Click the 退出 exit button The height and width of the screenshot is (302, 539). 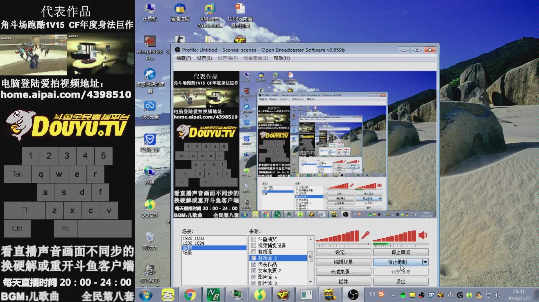(x=401, y=282)
